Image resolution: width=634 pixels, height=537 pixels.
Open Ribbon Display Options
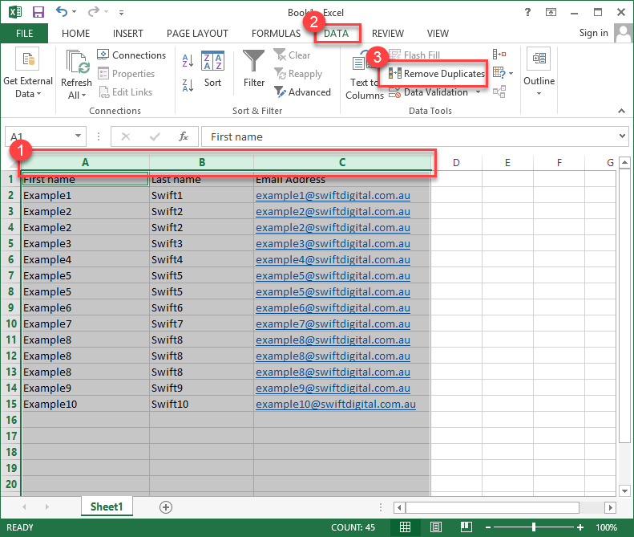point(551,12)
